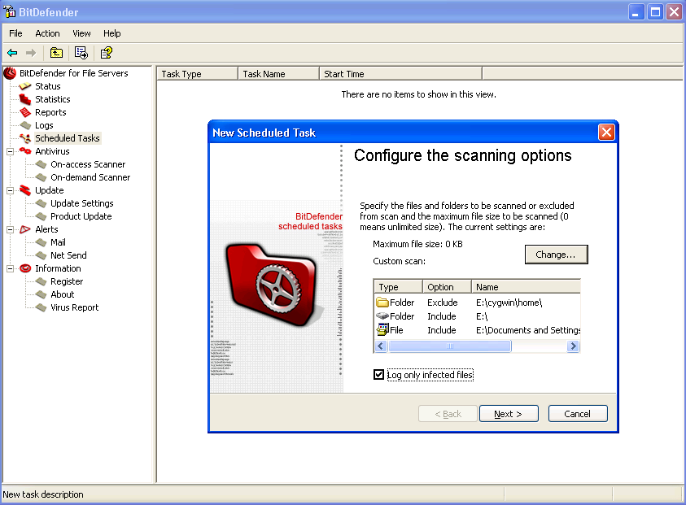Click the custom scan list scroll right arrow

(x=573, y=346)
